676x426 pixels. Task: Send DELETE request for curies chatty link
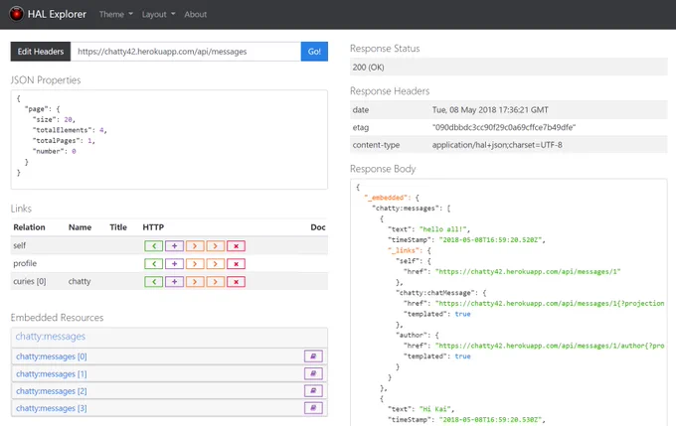coord(236,282)
